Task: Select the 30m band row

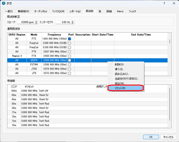Action: (x=88, y=104)
